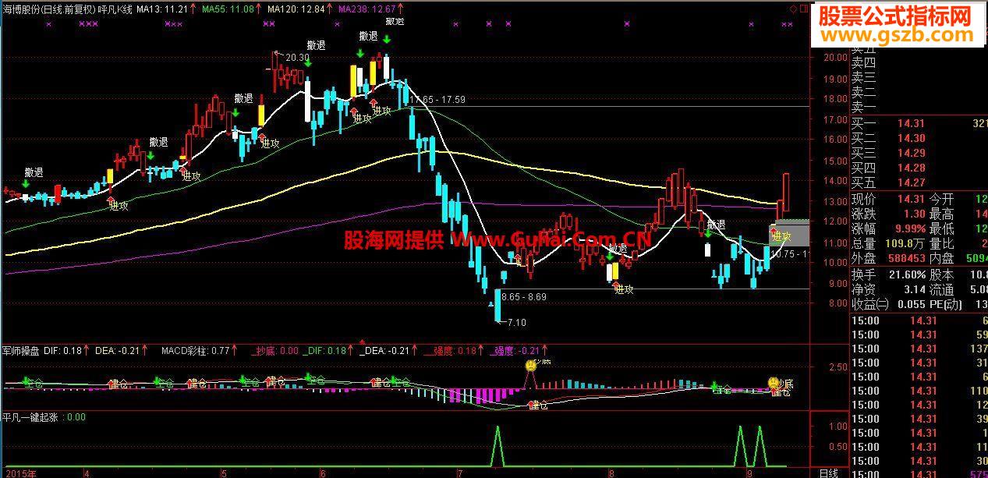Click the 买一 bid row price 14.31

point(912,124)
